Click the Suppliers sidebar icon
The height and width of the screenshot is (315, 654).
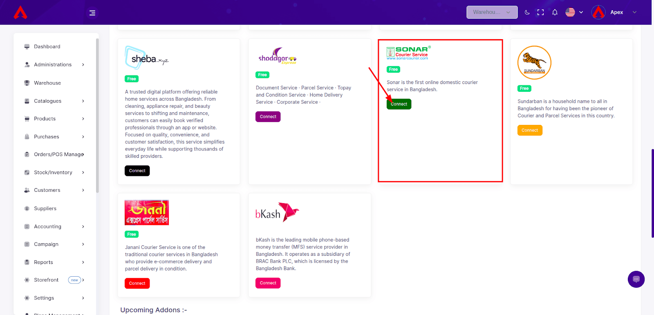point(27,209)
